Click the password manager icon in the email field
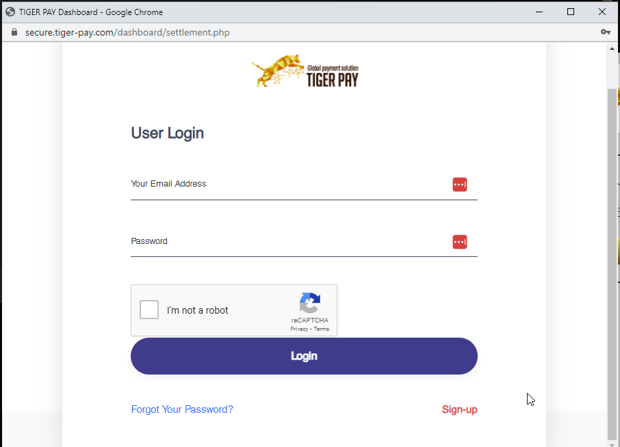Screen dimensions: 620x447 tap(459, 185)
